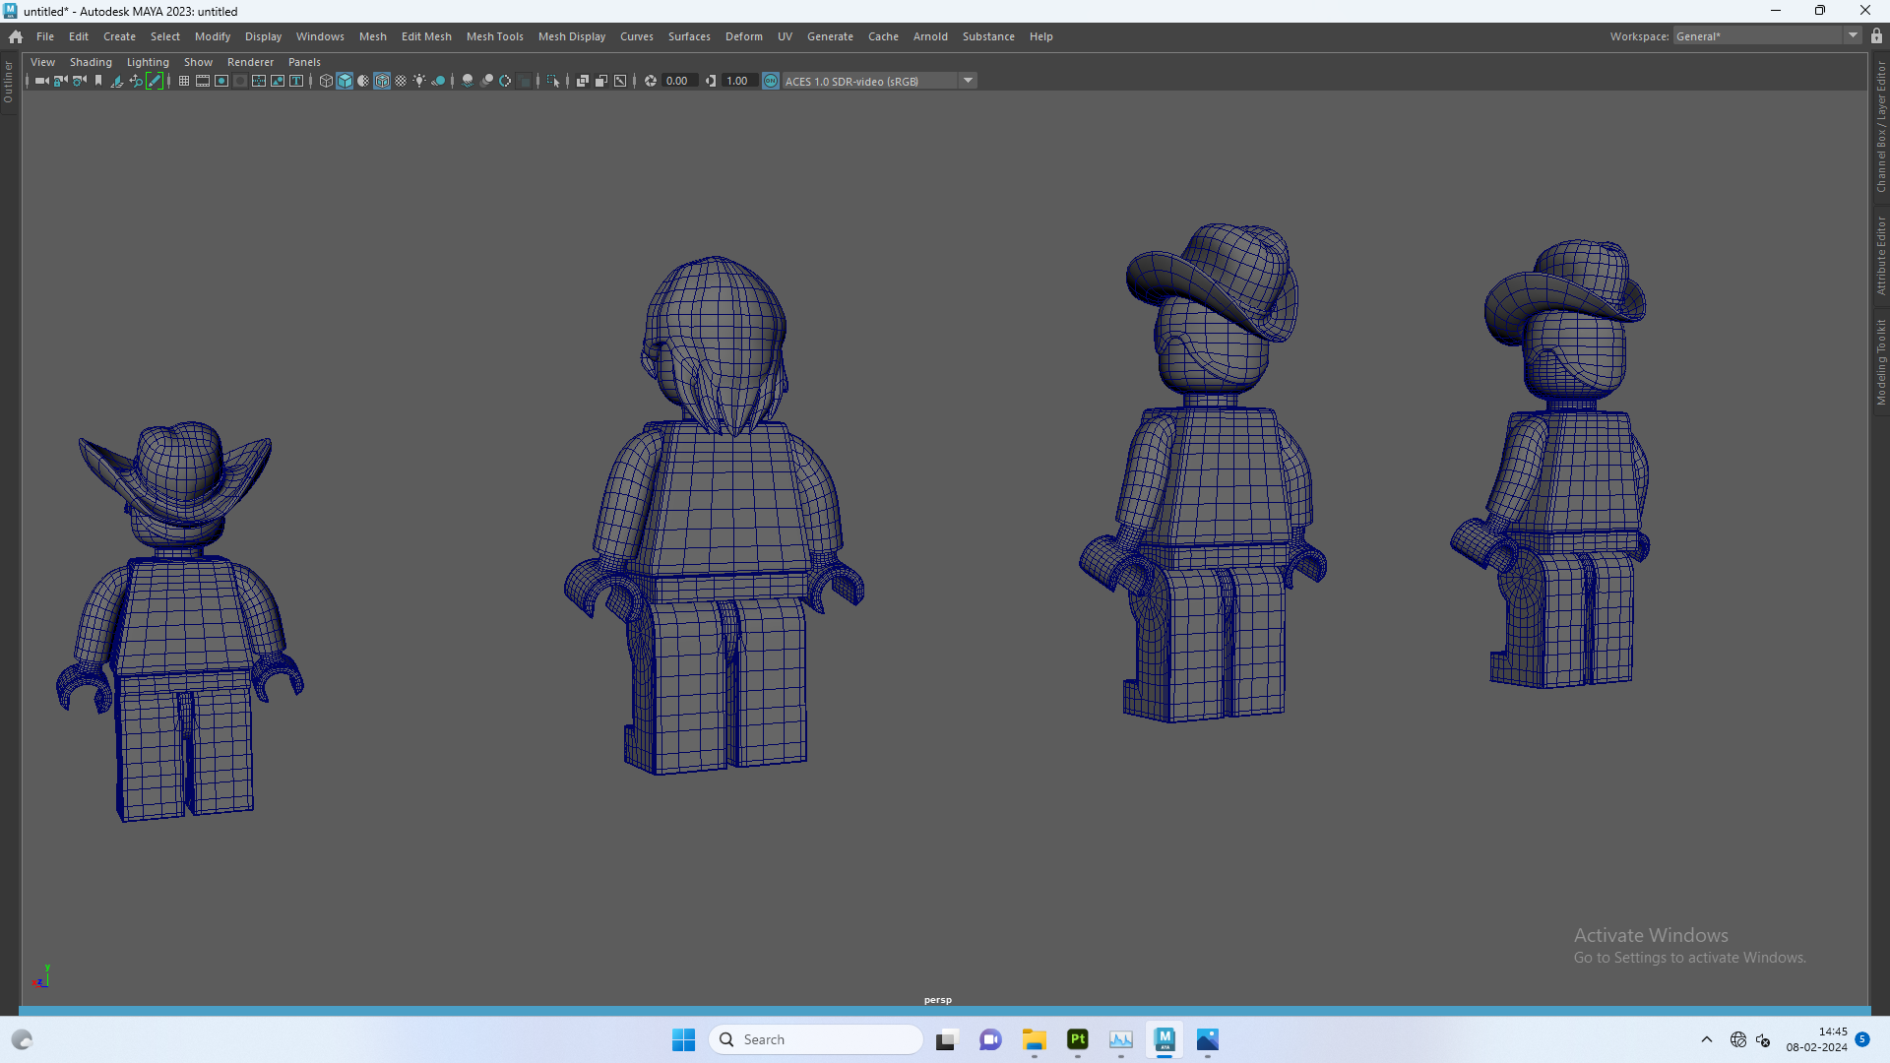The width and height of the screenshot is (1890, 1063).
Task: Click Multisample Anti-aliasing icon
Action: coord(505,81)
